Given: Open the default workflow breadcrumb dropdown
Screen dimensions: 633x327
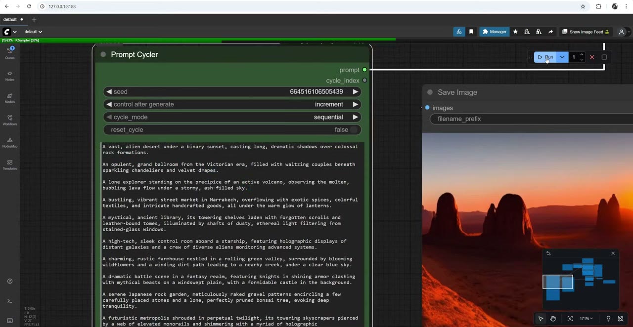Looking at the screenshot, I should 33,32.
